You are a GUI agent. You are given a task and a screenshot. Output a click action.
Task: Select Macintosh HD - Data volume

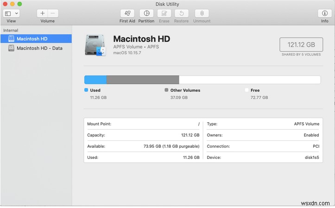coord(36,48)
